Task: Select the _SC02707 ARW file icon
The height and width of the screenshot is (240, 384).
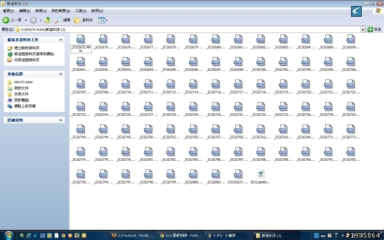Action: (80, 84)
